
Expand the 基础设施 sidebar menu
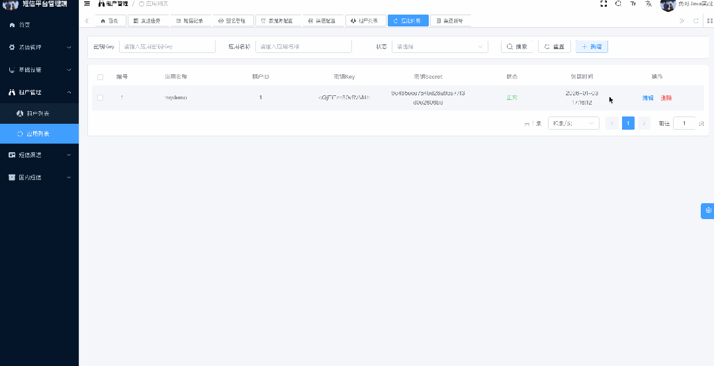click(39, 69)
